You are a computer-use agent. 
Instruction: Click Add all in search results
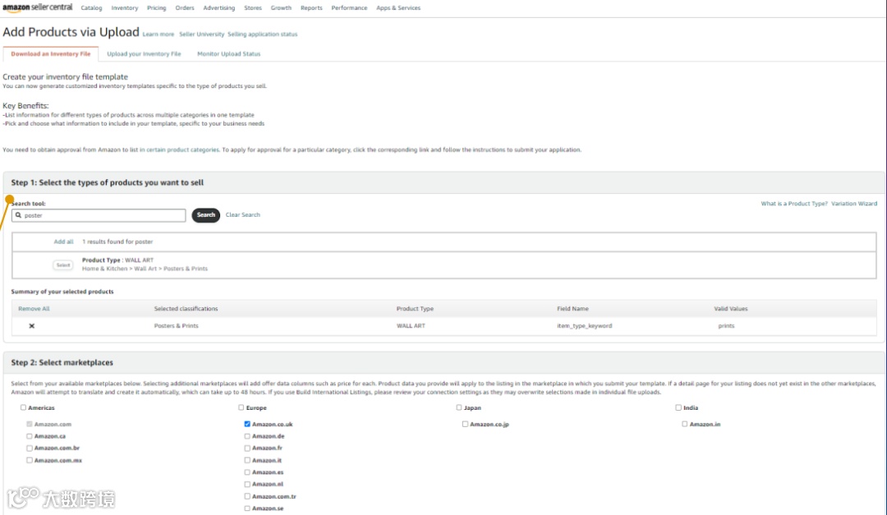pos(63,241)
